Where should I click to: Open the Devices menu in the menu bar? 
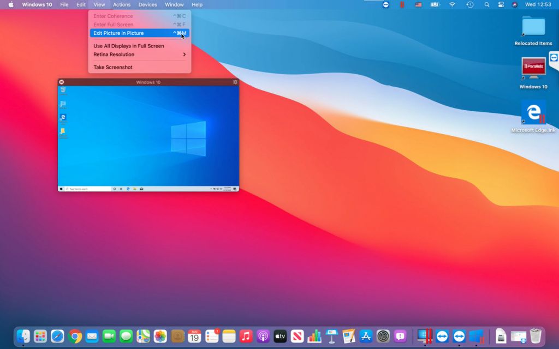pos(147,4)
